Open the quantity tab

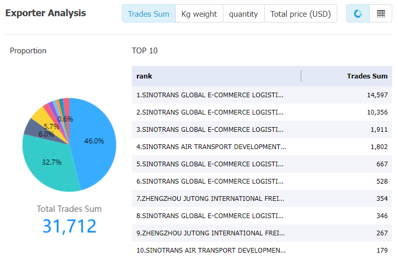click(x=244, y=14)
